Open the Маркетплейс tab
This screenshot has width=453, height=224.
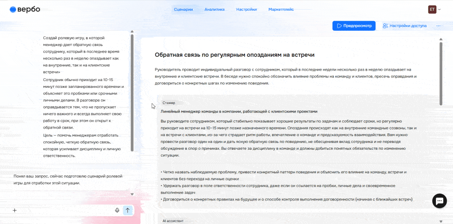tap(281, 10)
